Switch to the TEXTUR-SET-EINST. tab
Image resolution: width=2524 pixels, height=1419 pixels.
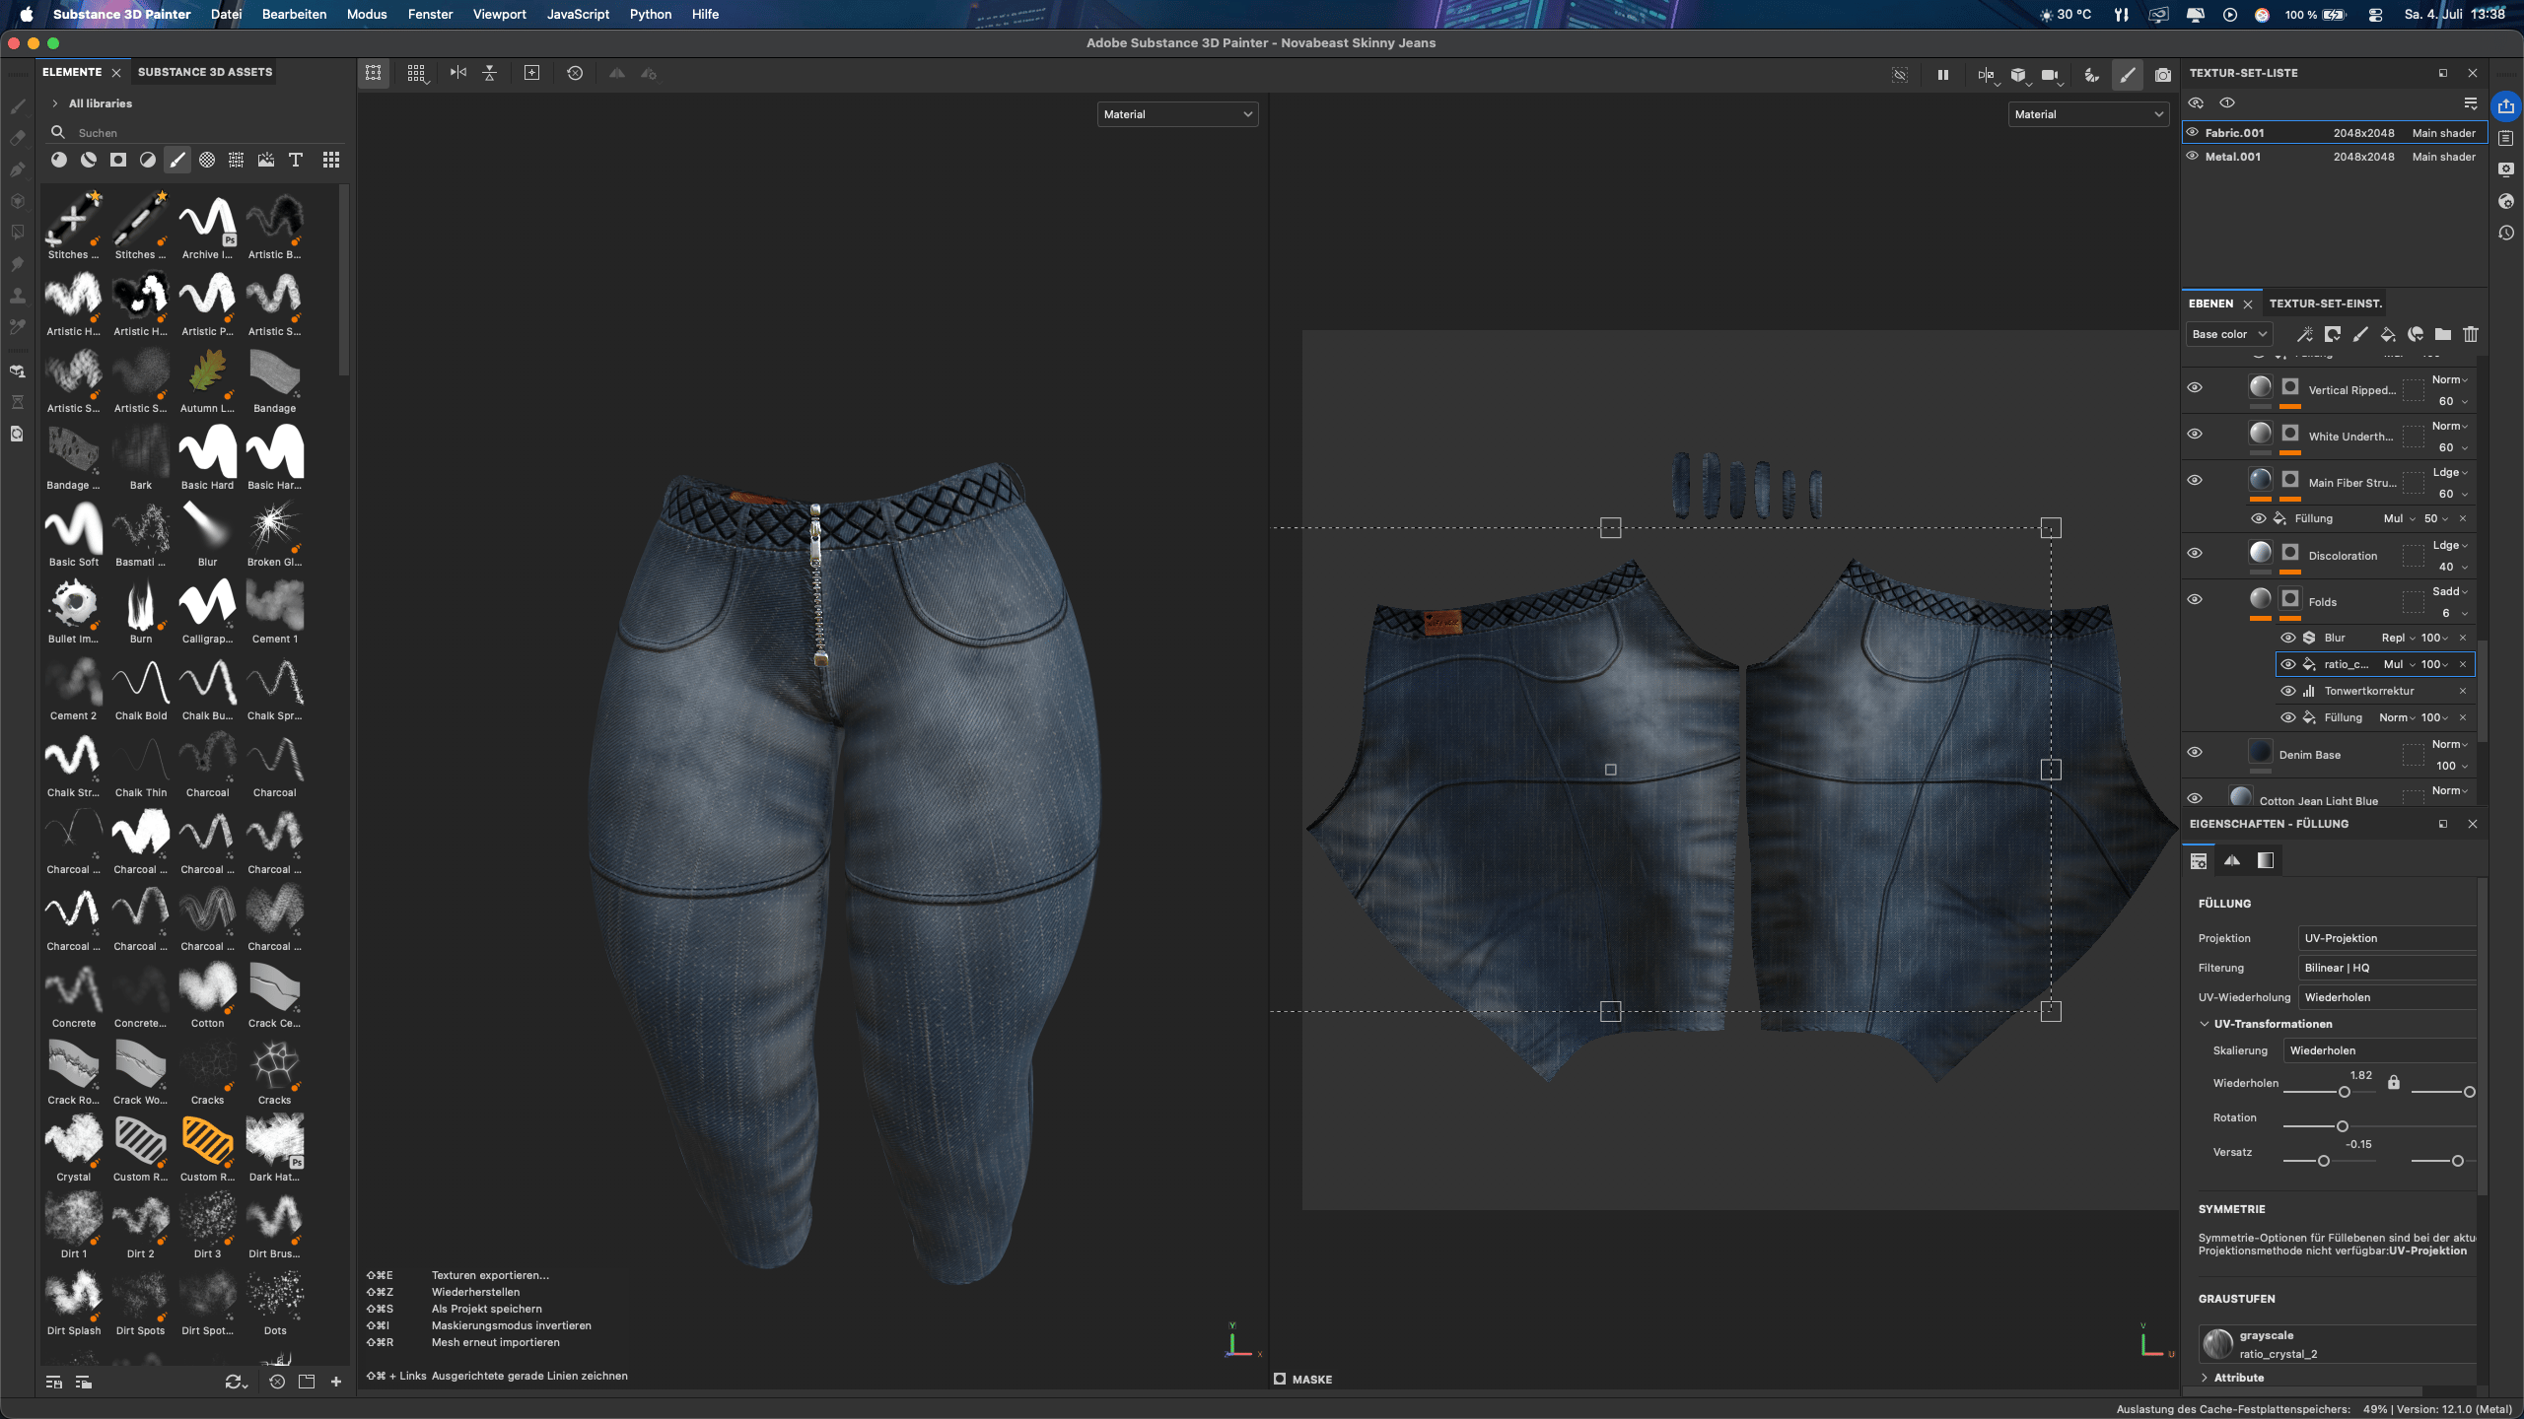(x=2325, y=304)
